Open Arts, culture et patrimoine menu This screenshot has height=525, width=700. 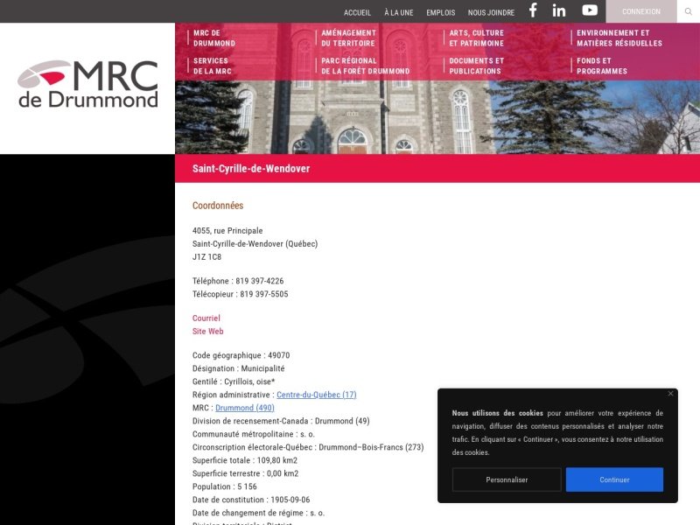pos(476,38)
